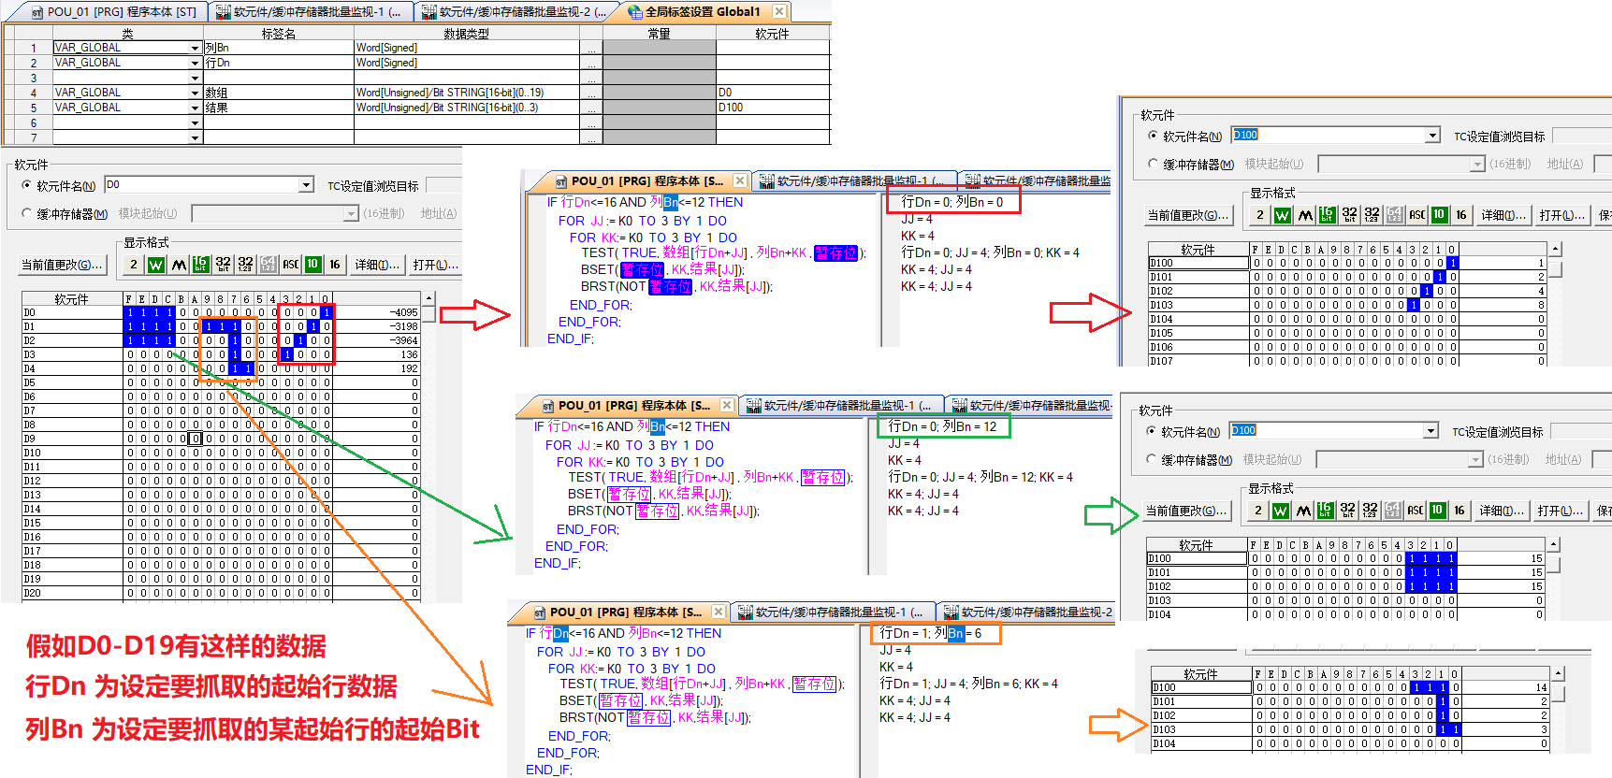Select hexadecimal 16 display icon in D0 panel

pos(335,265)
